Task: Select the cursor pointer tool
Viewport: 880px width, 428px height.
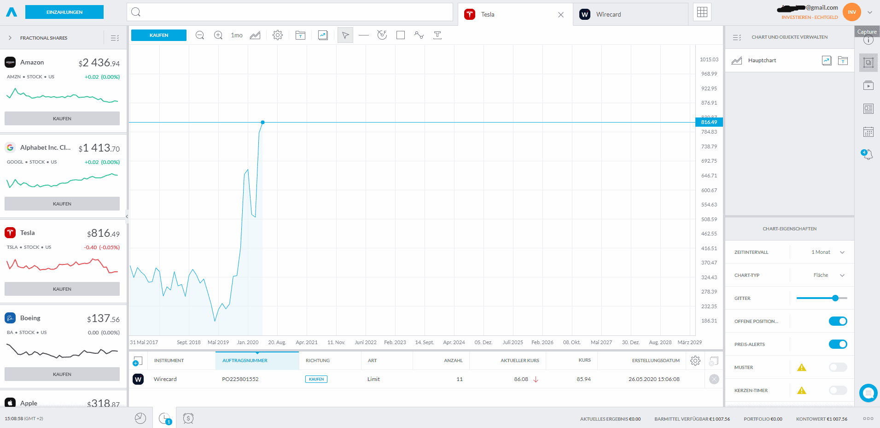Action: click(345, 35)
